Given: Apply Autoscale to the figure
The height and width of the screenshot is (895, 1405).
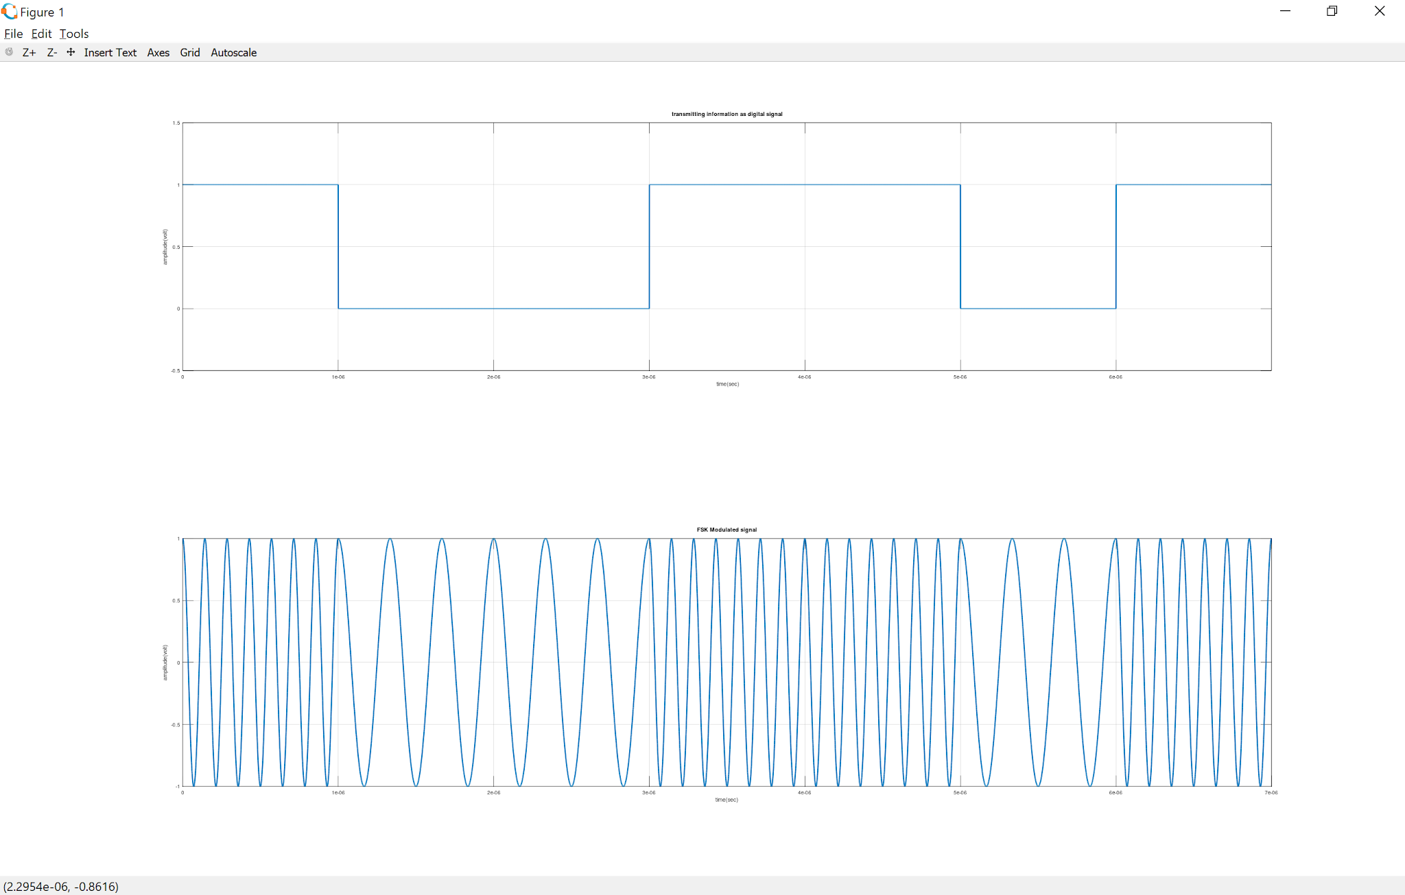Looking at the screenshot, I should tap(233, 52).
